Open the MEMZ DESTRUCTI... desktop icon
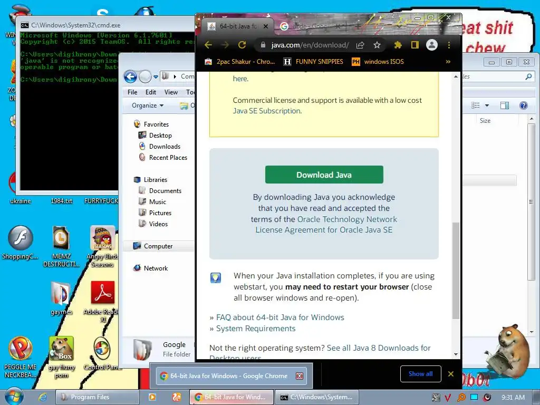 pos(61,247)
